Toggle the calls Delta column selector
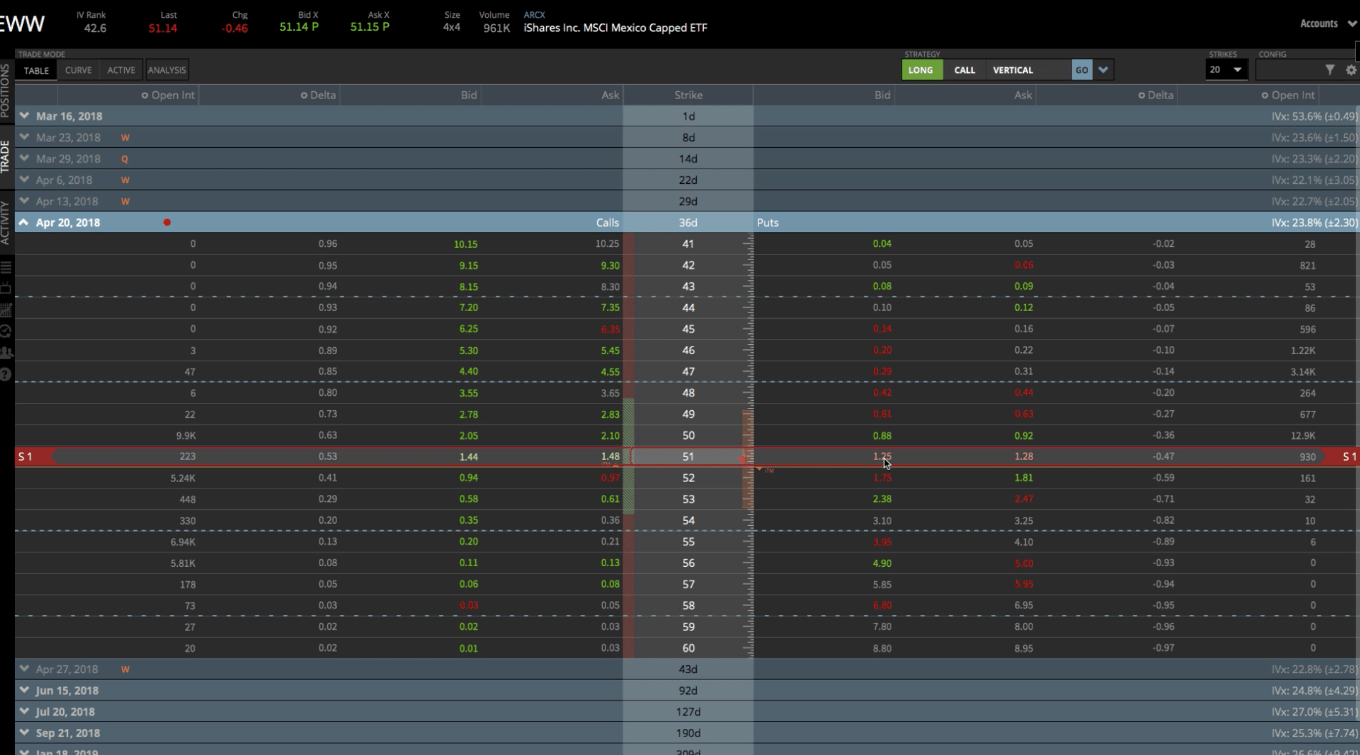 pyautogui.click(x=304, y=95)
